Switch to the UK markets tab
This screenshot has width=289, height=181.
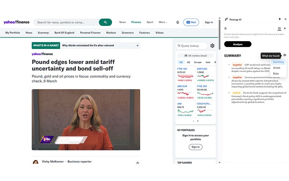pos(181,62)
